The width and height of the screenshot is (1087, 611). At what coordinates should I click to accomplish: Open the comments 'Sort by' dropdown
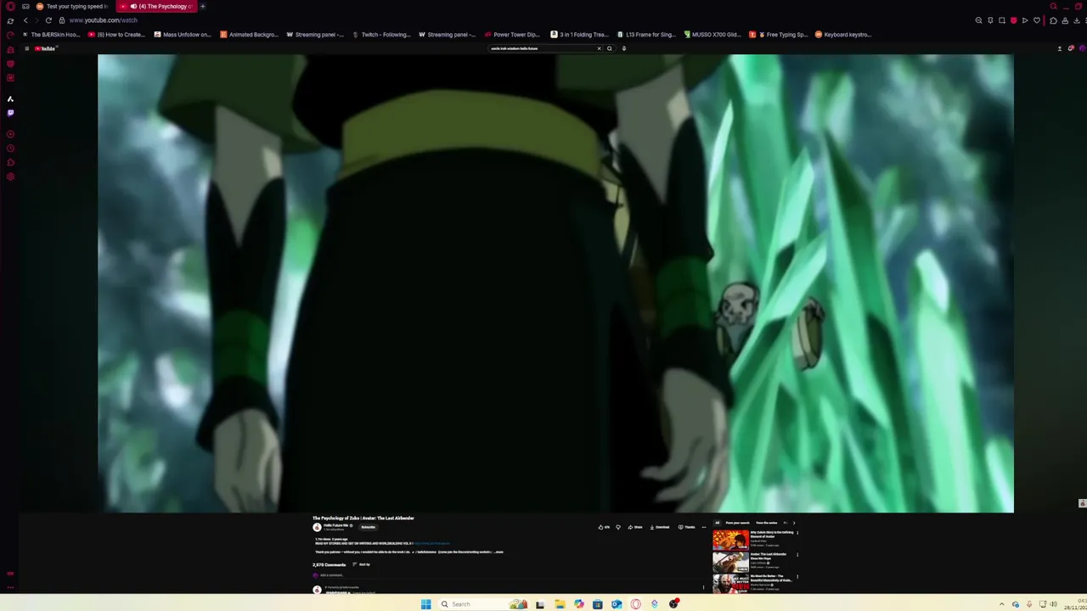[362, 564]
